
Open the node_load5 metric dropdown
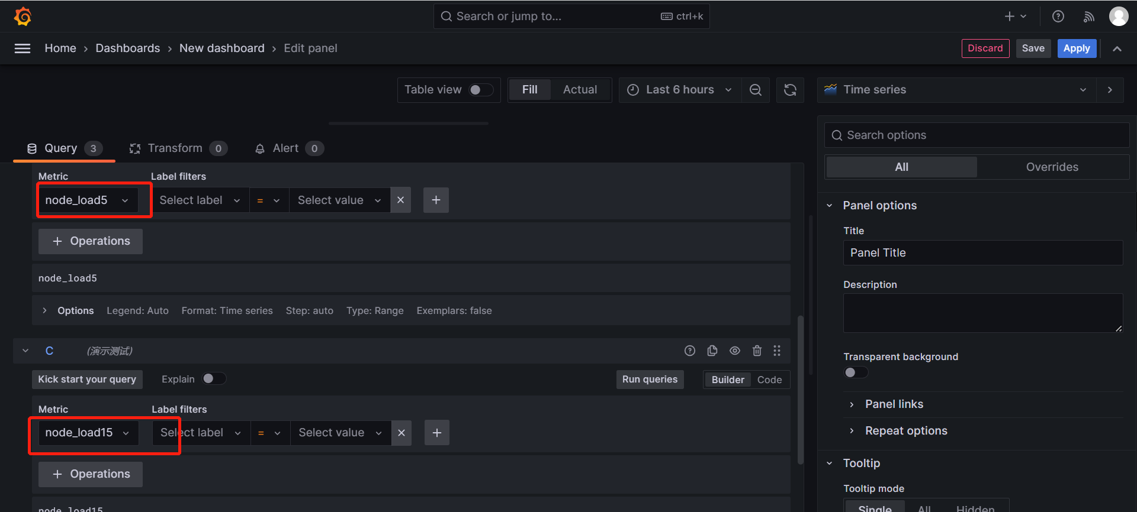(x=88, y=200)
